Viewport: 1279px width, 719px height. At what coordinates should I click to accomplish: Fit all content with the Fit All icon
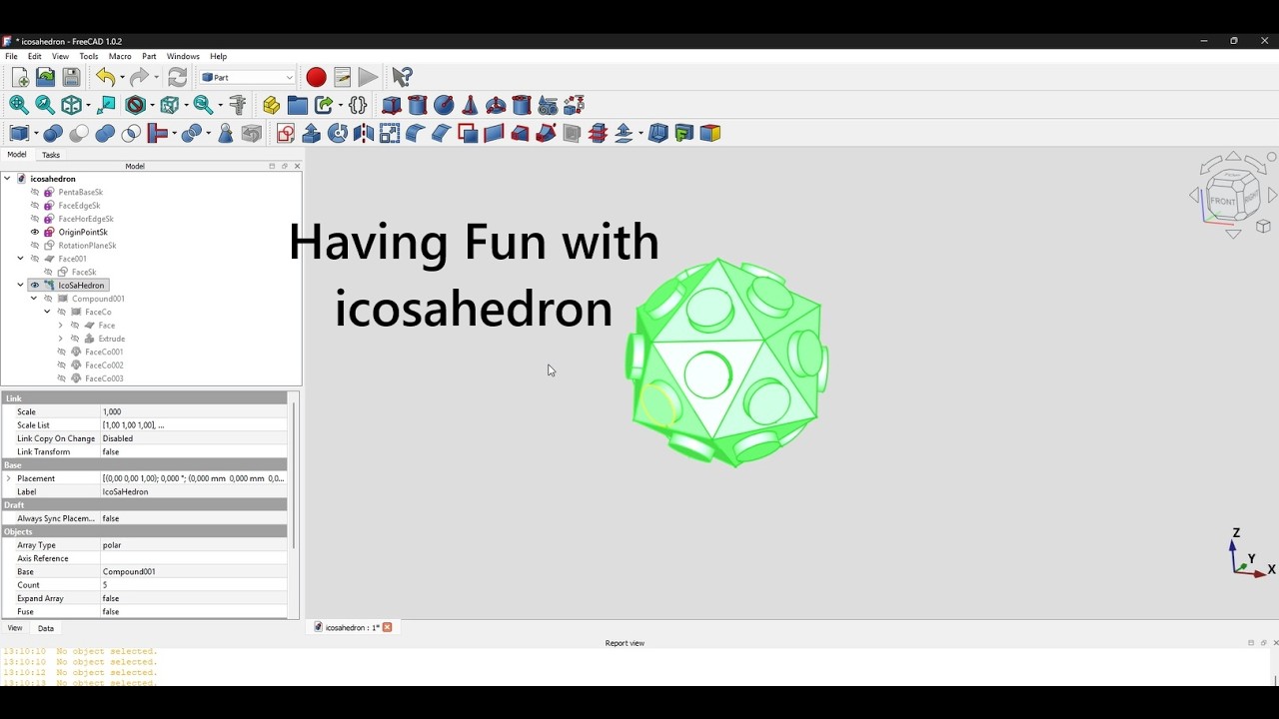pos(19,105)
